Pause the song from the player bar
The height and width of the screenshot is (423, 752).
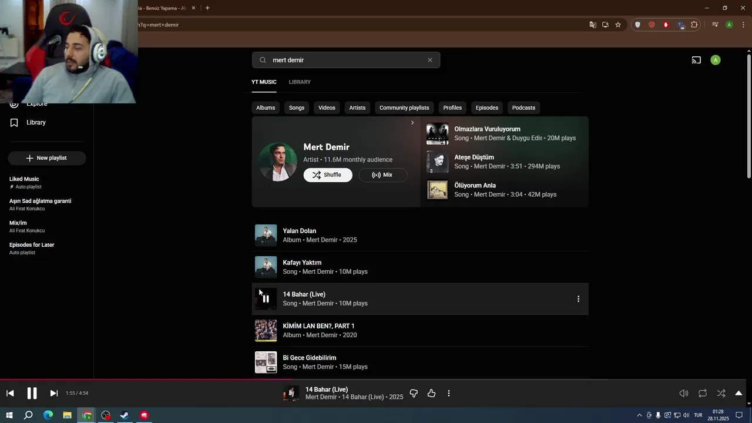pyautogui.click(x=32, y=393)
